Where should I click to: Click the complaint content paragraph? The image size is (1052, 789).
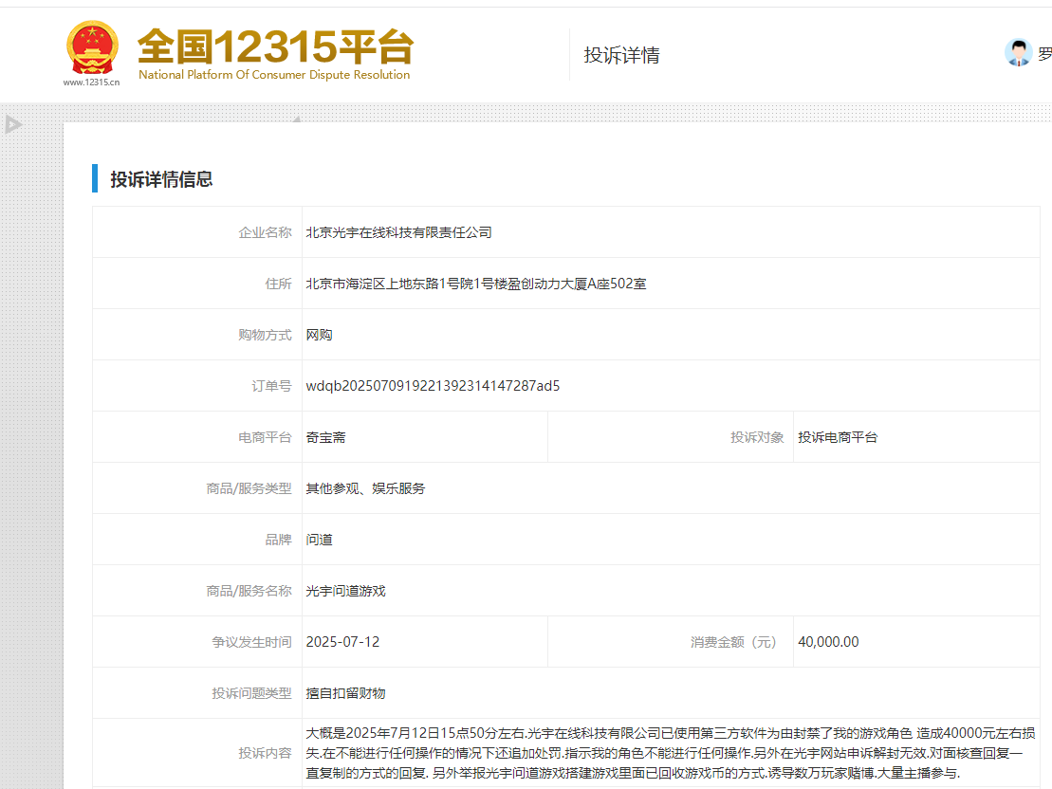click(x=671, y=753)
